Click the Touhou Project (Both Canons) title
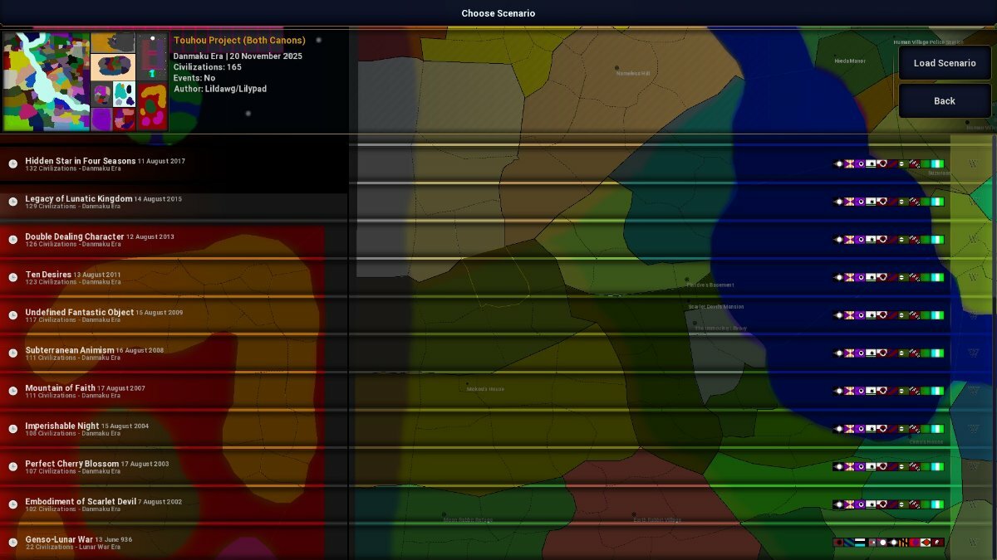Screen dimensions: 997x560 239,41
